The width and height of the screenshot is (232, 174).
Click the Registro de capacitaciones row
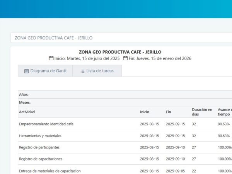[x=41, y=159]
